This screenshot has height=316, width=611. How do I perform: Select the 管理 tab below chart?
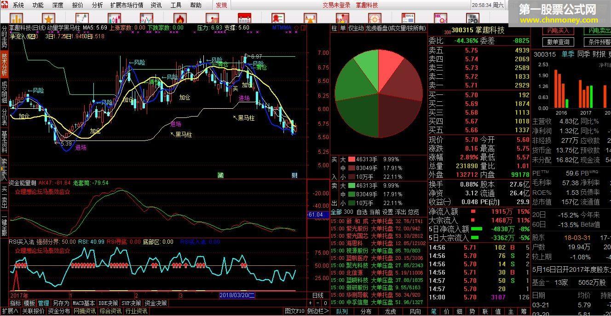pyautogui.click(x=43, y=303)
